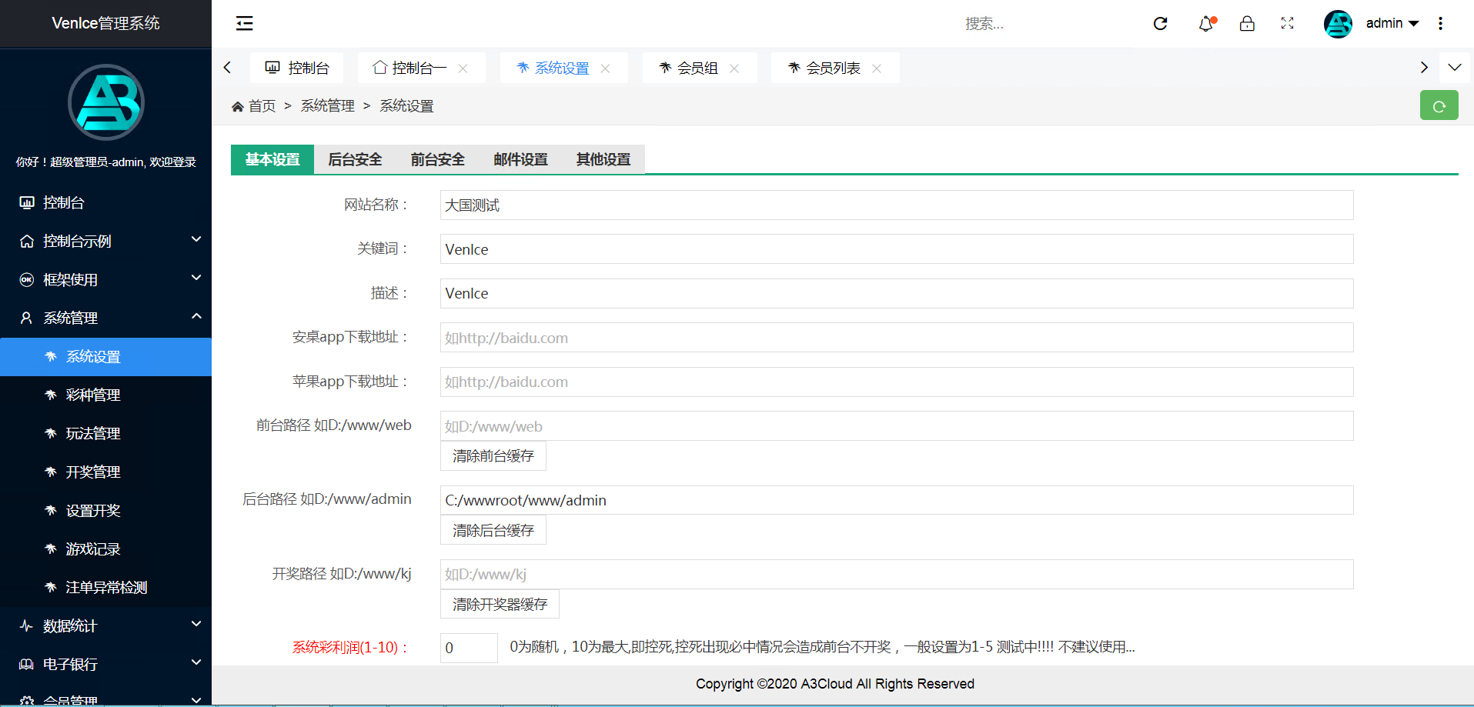The width and height of the screenshot is (1474, 707).
Task: Open notifications bell icon
Action: [1206, 23]
